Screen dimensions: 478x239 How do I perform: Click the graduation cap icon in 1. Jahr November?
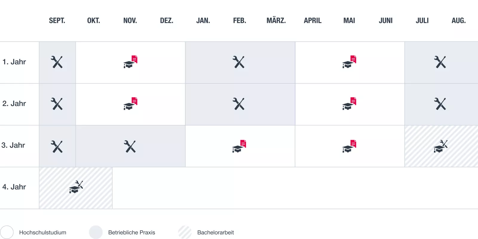(130, 62)
